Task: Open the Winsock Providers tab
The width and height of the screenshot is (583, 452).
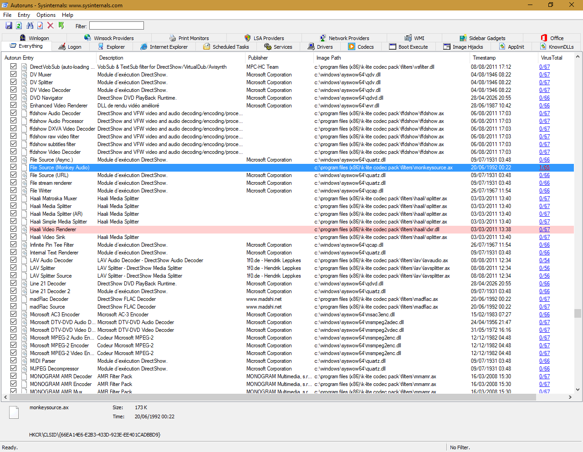Action: 109,38
